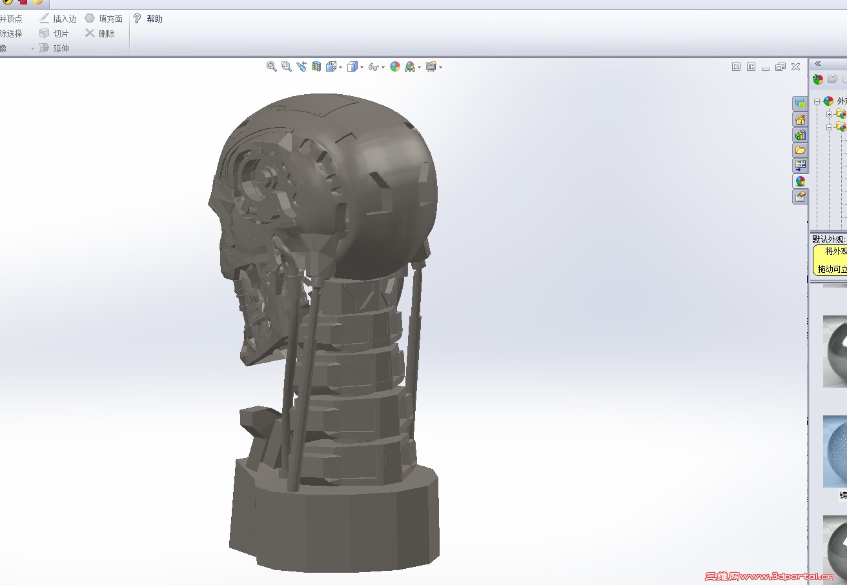847x585 pixels.
Task: Pick the bottom metallic sphere appearance thumbnail
Action: (835, 550)
